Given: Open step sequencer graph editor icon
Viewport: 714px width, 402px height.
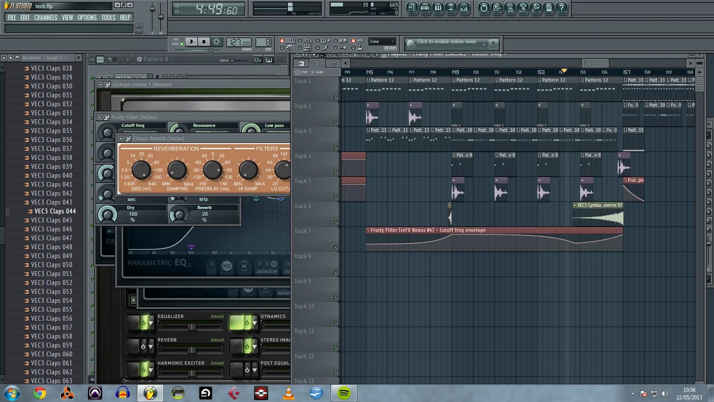Looking at the screenshot, I should pyautogui.click(x=257, y=59).
